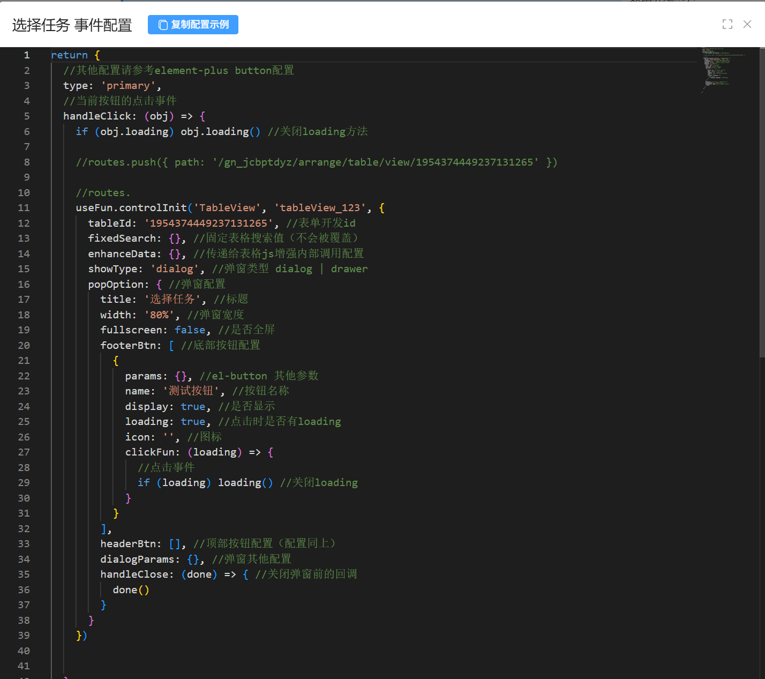
Task: Click the 'return' keyword on line 1
Action: click(69, 55)
